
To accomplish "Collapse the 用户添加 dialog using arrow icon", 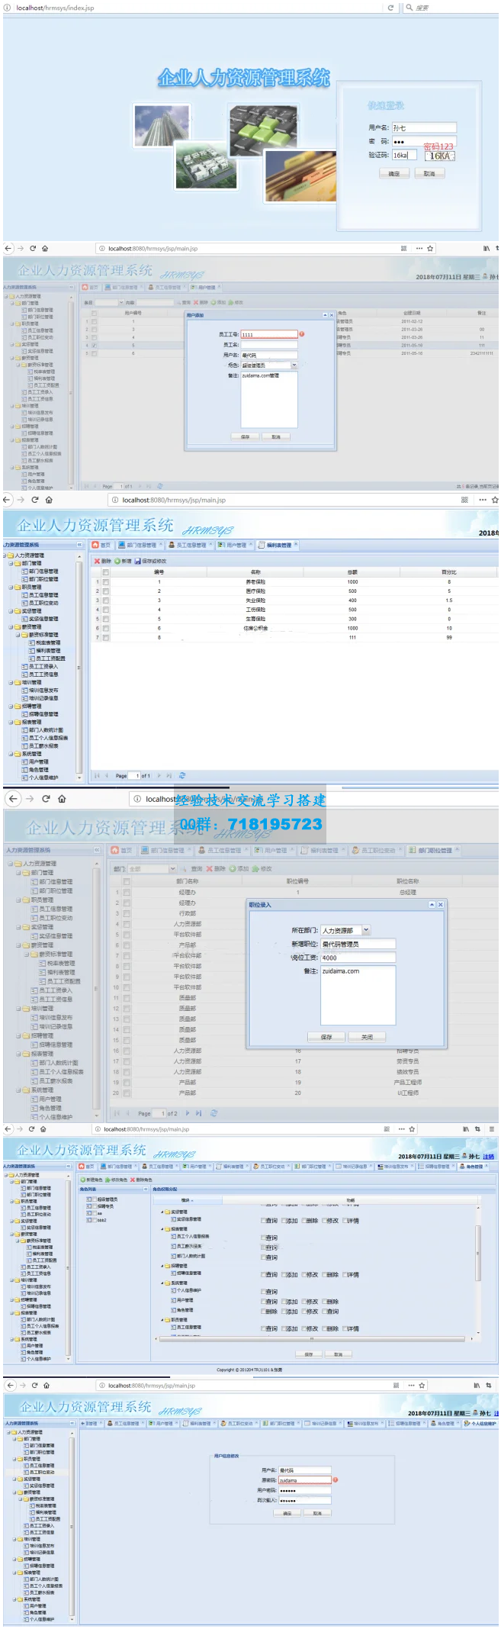I will pyautogui.click(x=325, y=315).
